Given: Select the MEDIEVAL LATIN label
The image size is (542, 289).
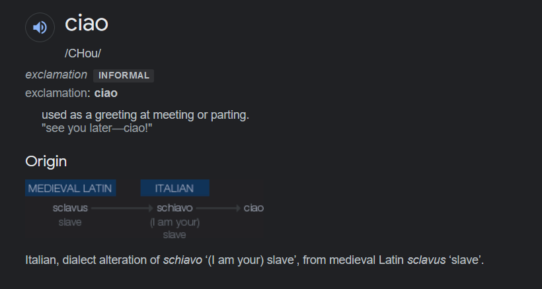Looking at the screenshot, I should [71, 188].
